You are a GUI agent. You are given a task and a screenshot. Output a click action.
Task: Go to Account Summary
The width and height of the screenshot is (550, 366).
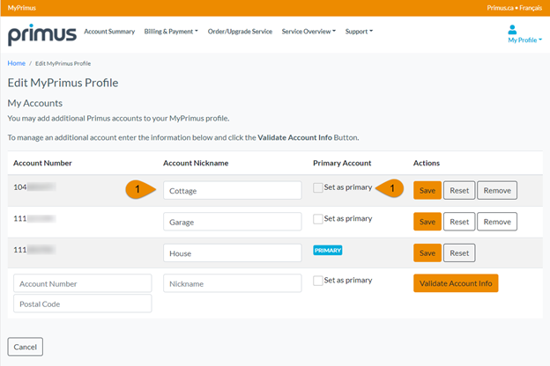coord(109,32)
